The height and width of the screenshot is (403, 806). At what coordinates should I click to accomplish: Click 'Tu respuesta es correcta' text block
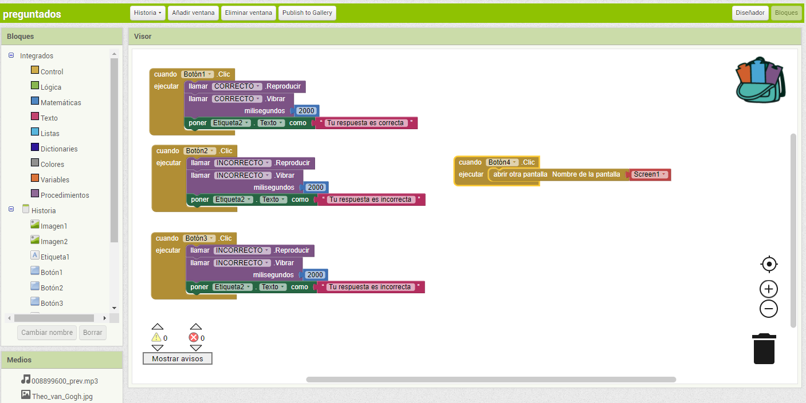click(x=366, y=123)
